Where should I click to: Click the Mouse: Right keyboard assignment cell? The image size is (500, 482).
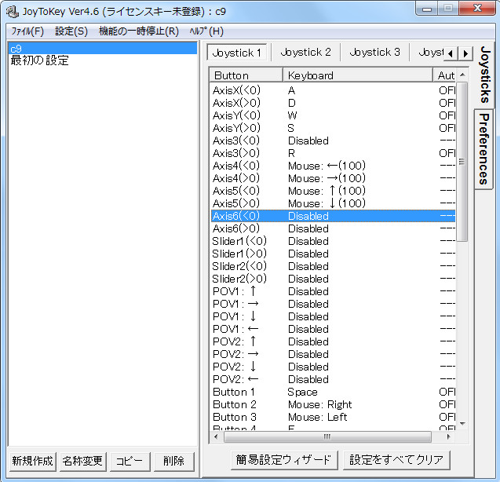coord(319,404)
